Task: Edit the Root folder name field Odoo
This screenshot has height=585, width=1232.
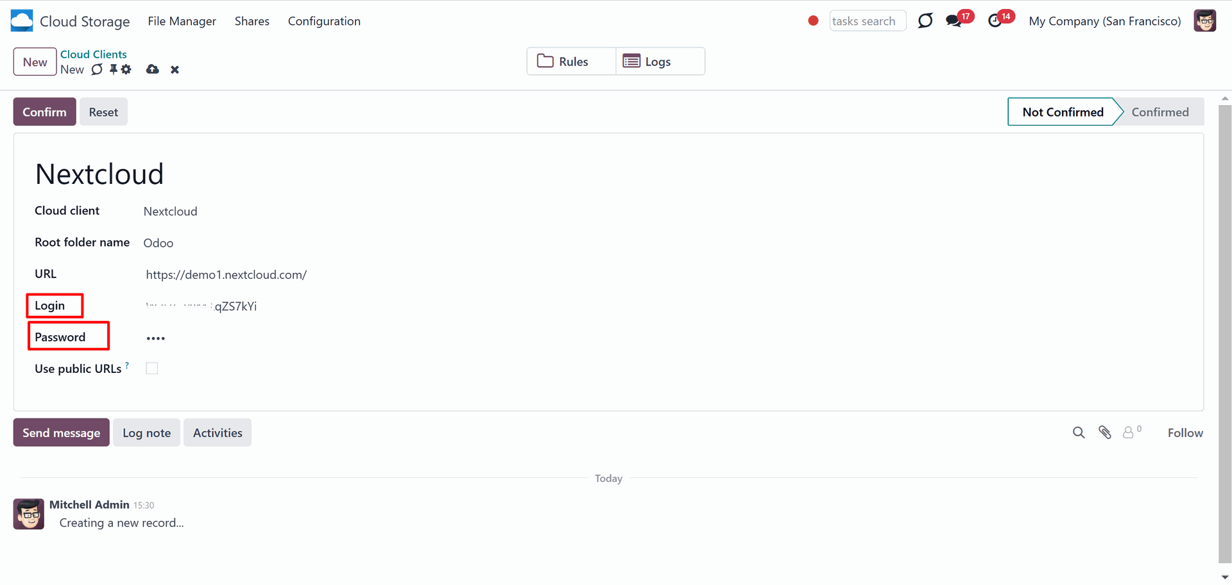Action: click(158, 243)
